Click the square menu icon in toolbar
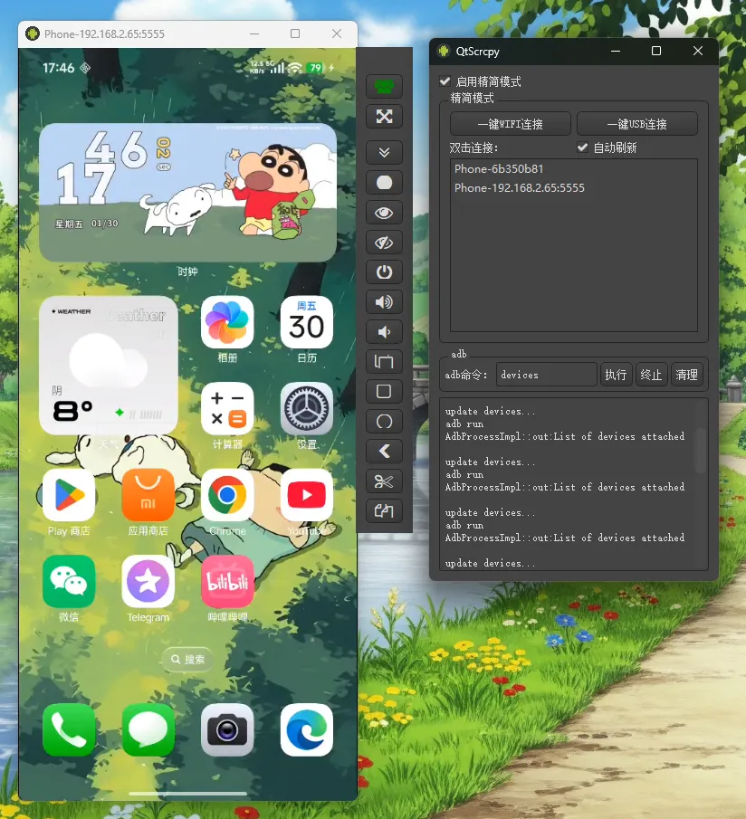 (x=384, y=391)
